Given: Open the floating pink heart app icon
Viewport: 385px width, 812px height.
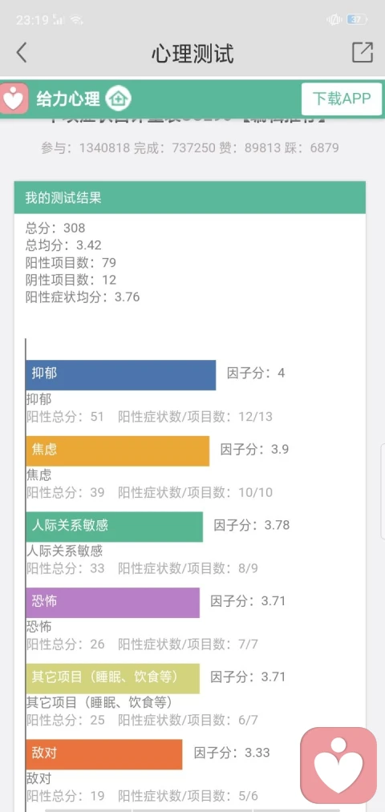Looking at the screenshot, I should coord(339,766).
